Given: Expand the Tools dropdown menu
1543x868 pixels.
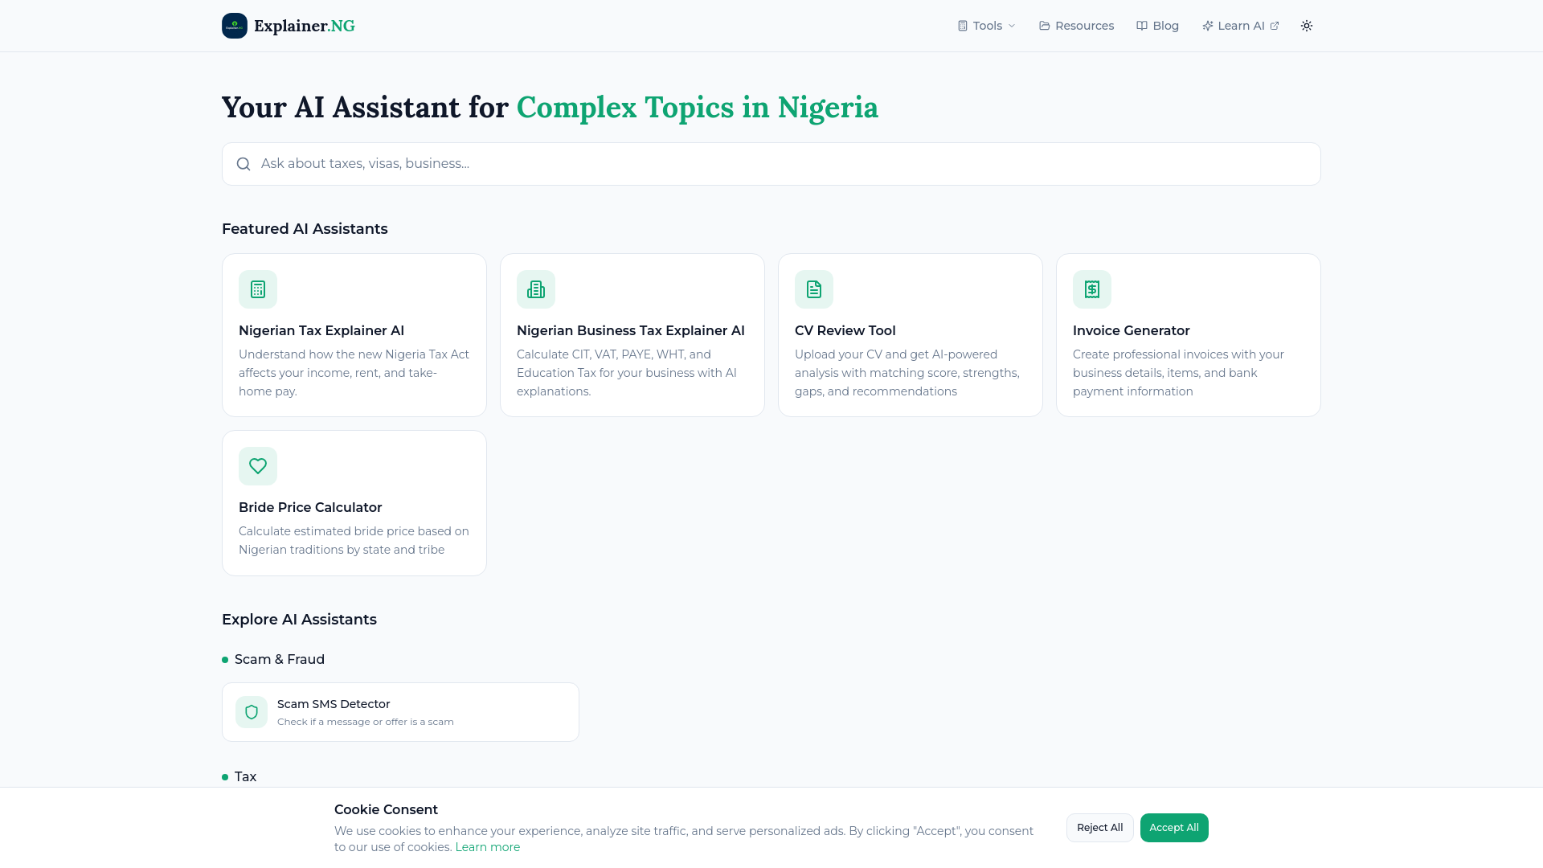Looking at the screenshot, I should click(985, 25).
